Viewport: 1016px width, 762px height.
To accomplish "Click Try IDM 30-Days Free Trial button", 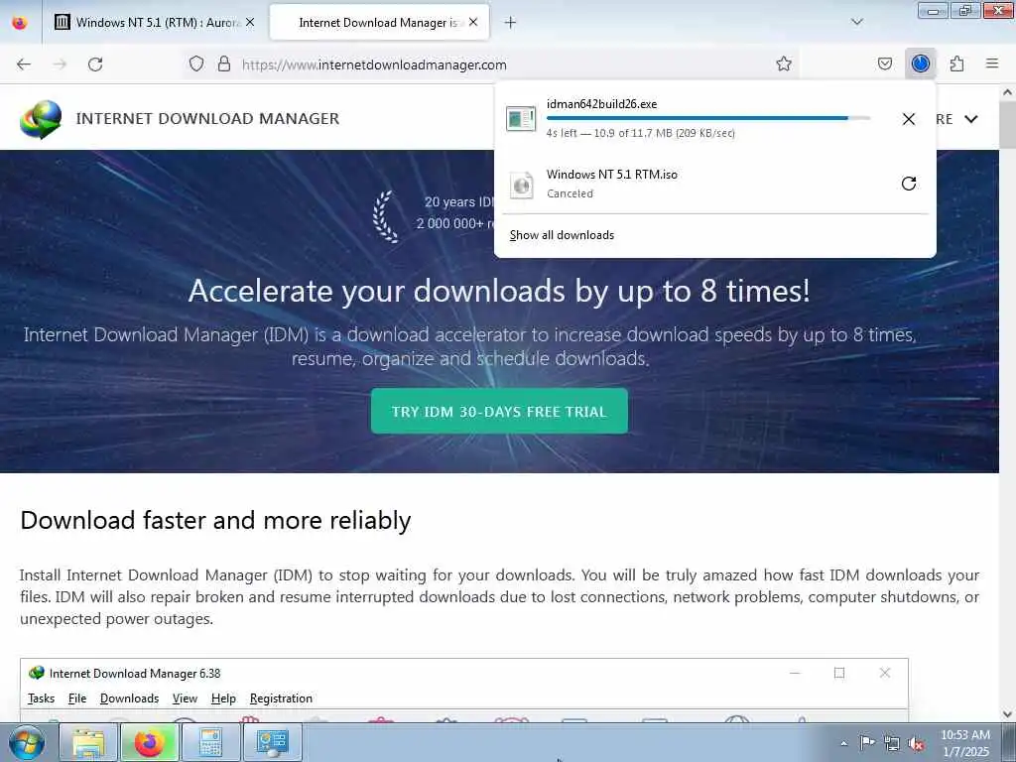I will click(x=499, y=411).
